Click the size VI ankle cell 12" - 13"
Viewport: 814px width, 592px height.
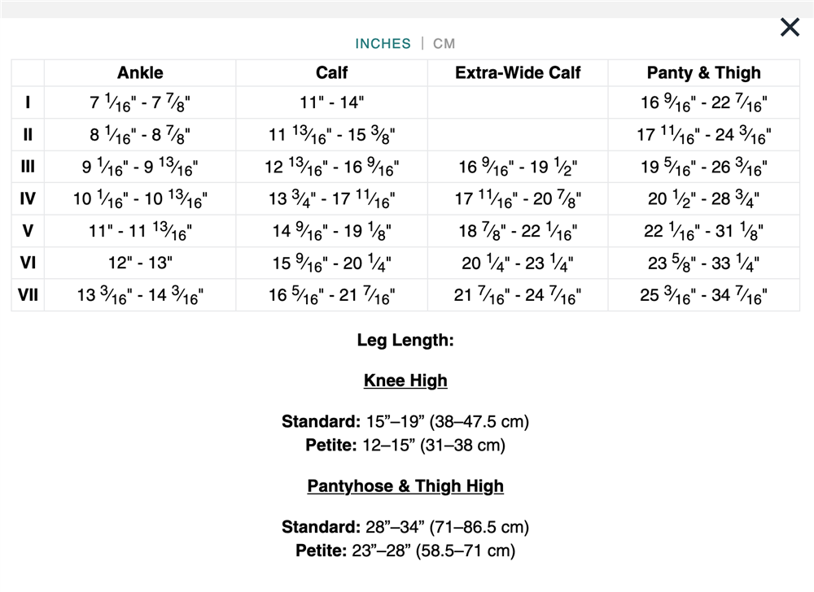(140, 263)
